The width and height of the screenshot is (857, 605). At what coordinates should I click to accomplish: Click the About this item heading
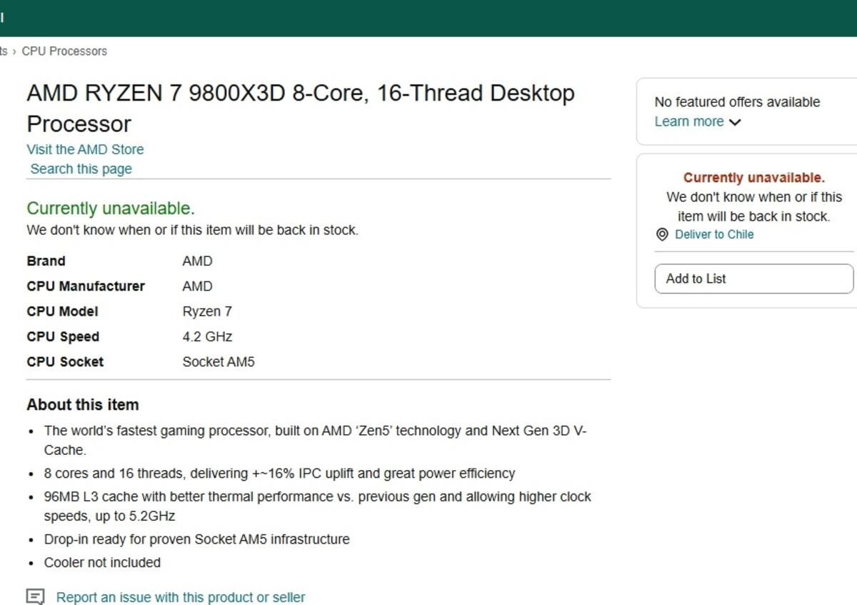click(83, 405)
